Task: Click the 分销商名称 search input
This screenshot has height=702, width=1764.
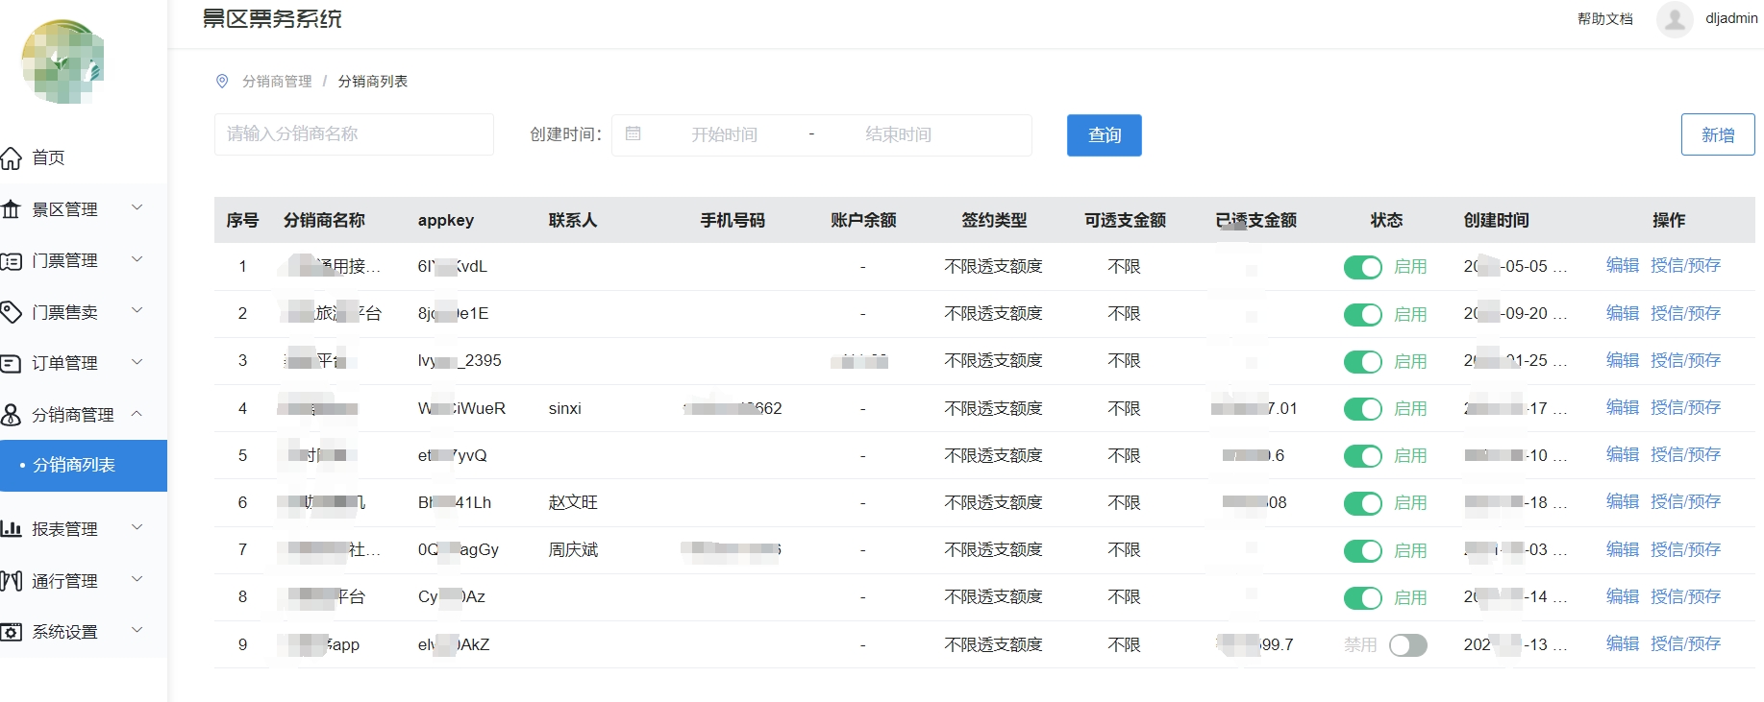Action: 354,134
